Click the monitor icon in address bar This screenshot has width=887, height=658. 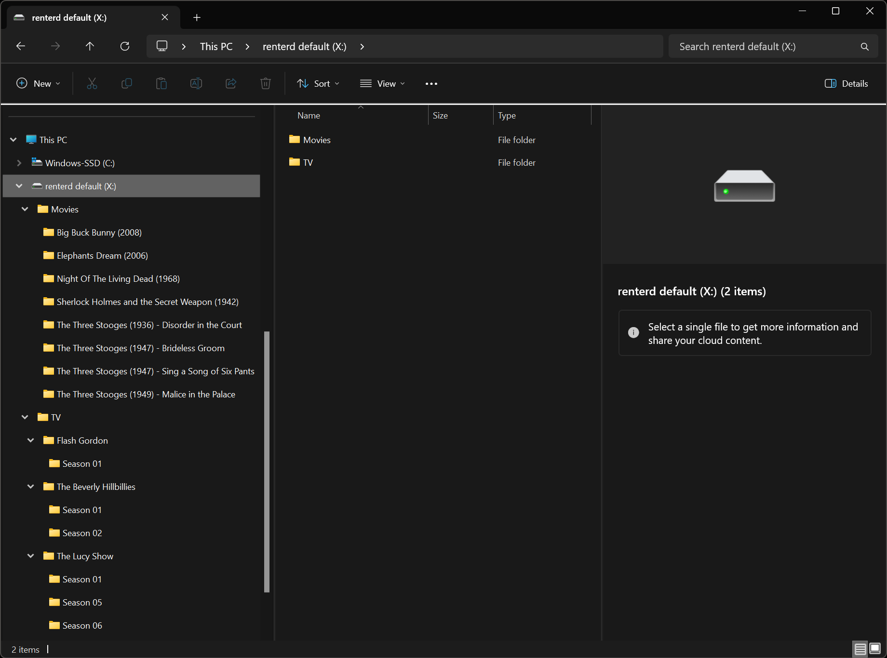[162, 46]
